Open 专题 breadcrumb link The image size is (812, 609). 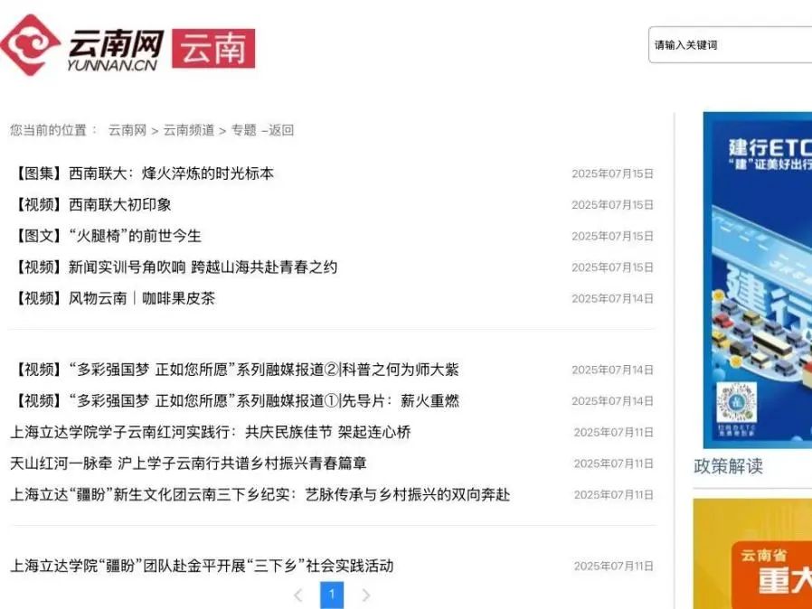click(x=243, y=130)
